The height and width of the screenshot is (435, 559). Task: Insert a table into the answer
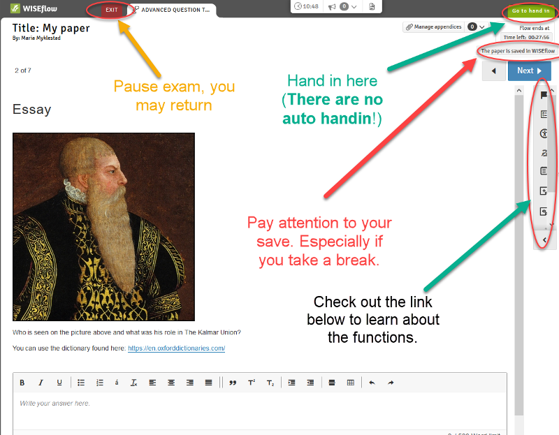(350, 382)
